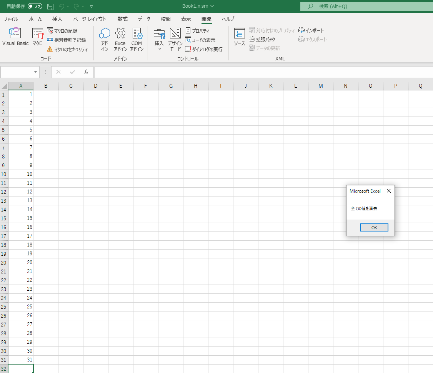Expand the quick access toolbar customize arrow
The width and height of the screenshot is (433, 373).
click(x=91, y=7)
